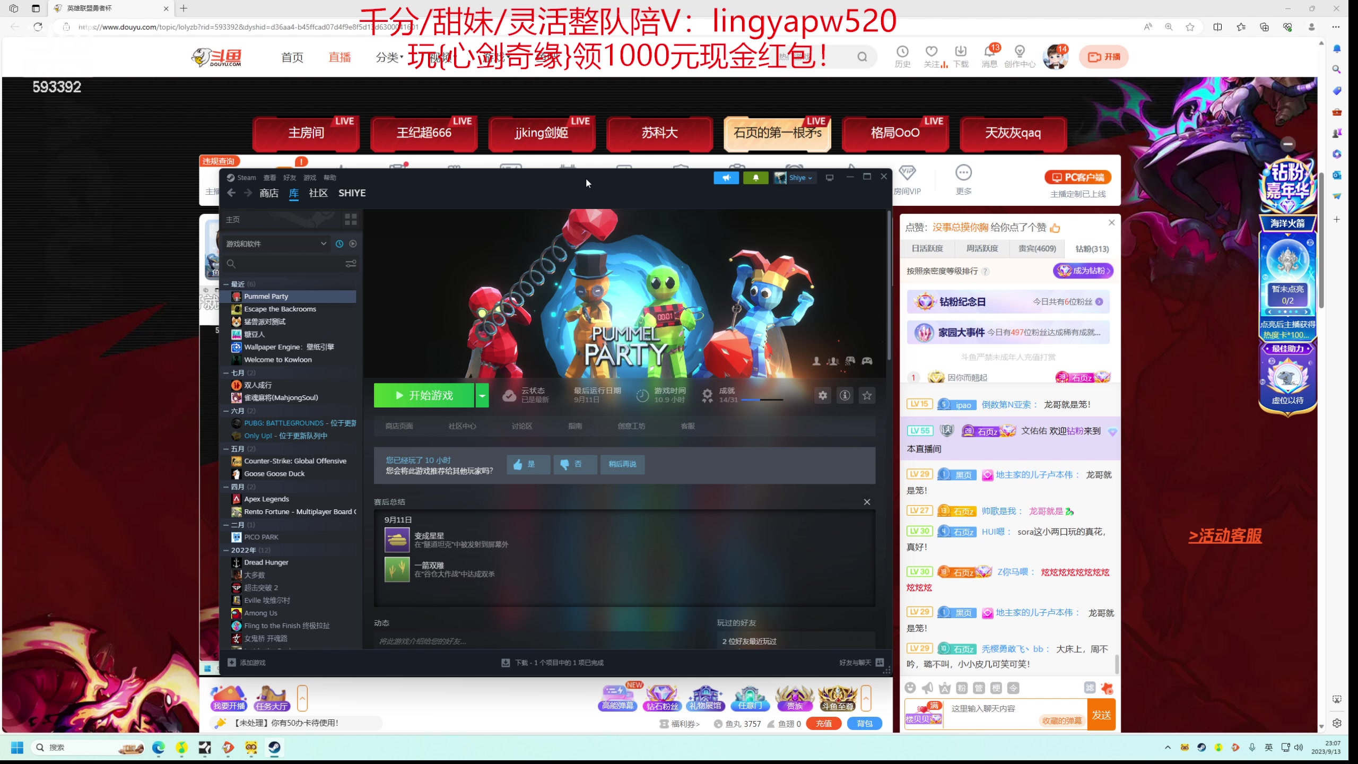The height and width of the screenshot is (764, 1358).
Task: Add page to browser favorites star
Action: pos(1190,27)
